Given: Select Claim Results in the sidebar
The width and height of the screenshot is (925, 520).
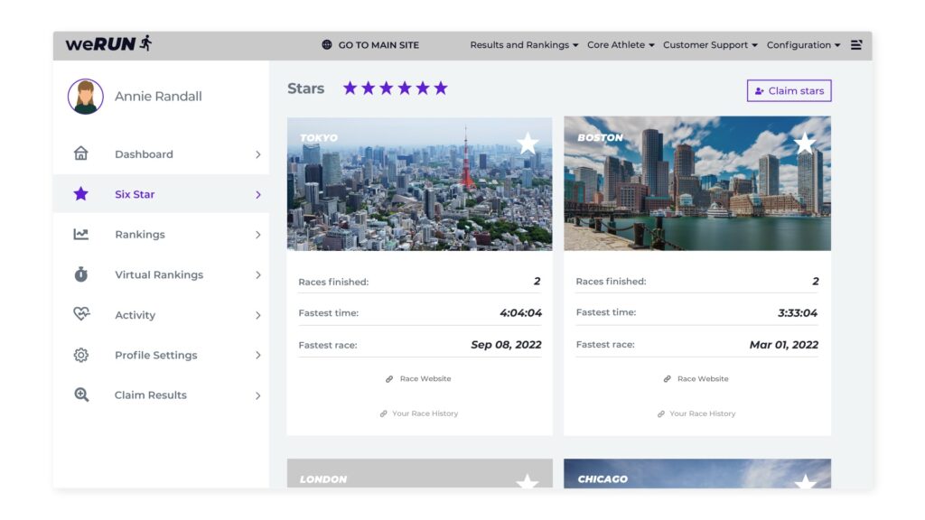Looking at the screenshot, I should (x=161, y=395).
